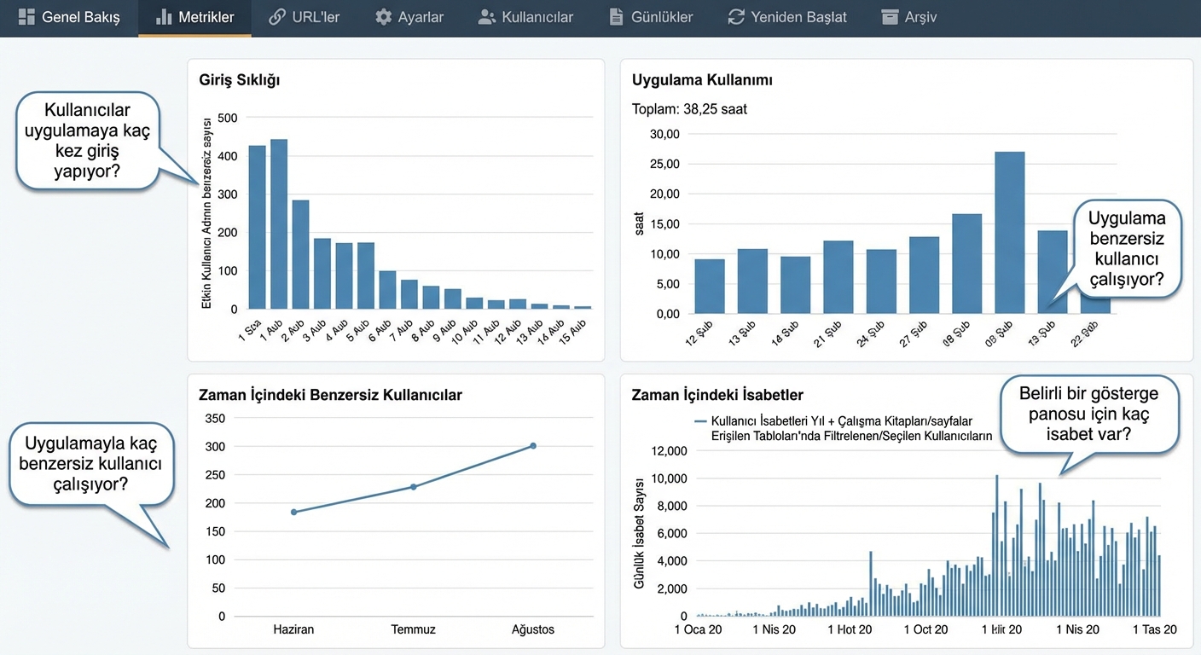Viewport: 1201px width, 655px height.
Task: Select the Ayarlar tab label
Action: (421, 17)
